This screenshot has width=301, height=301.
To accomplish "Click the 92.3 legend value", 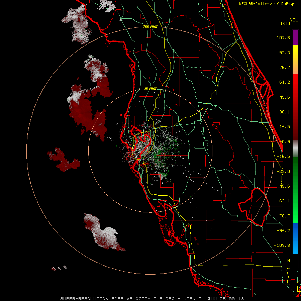I will pyautogui.click(x=285, y=53).
